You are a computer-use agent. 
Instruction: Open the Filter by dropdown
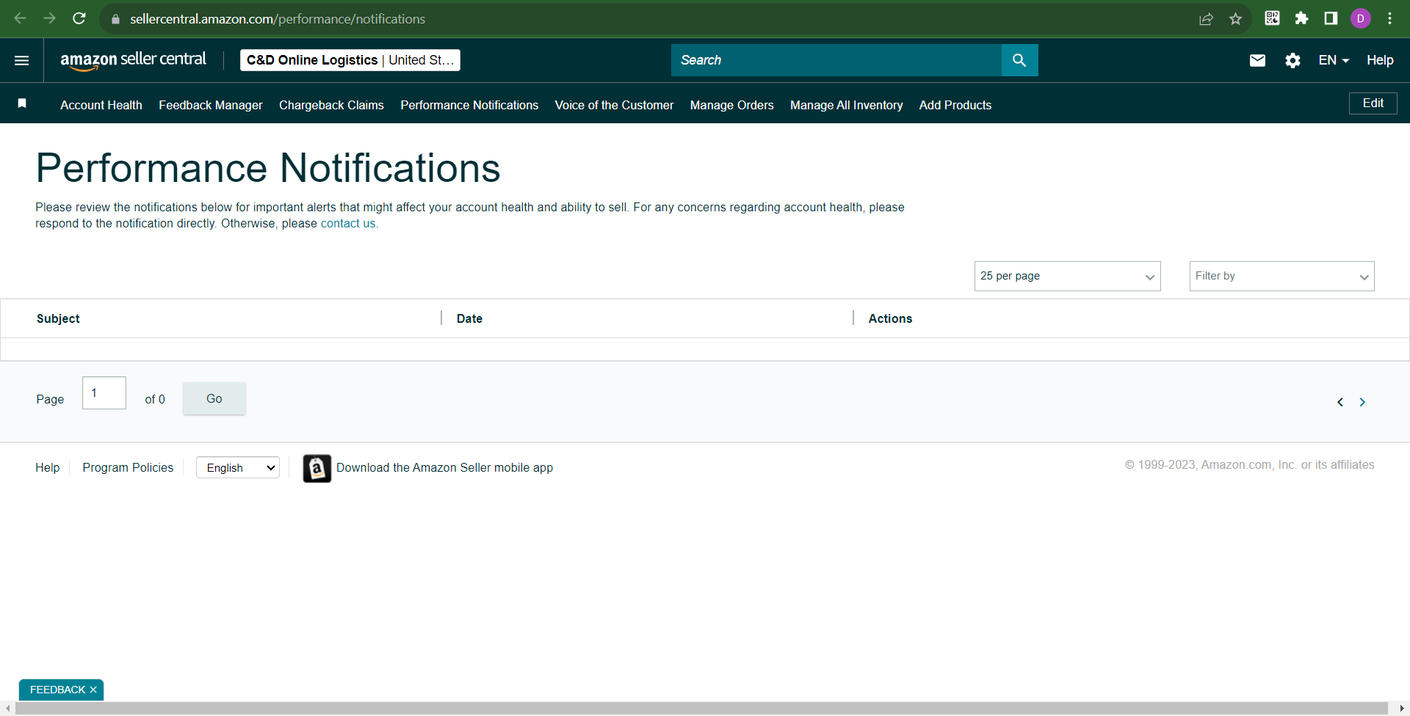click(x=1282, y=277)
